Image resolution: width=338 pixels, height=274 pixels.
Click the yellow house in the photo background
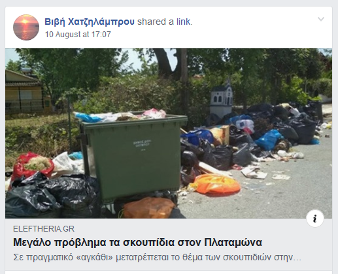click(25, 93)
